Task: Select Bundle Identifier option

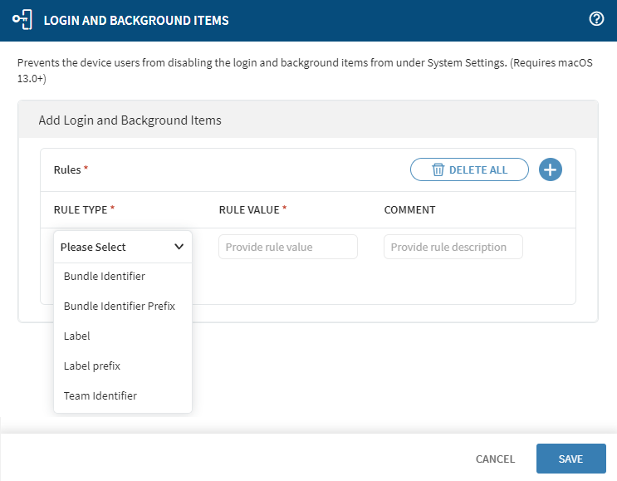Action: click(x=123, y=277)
